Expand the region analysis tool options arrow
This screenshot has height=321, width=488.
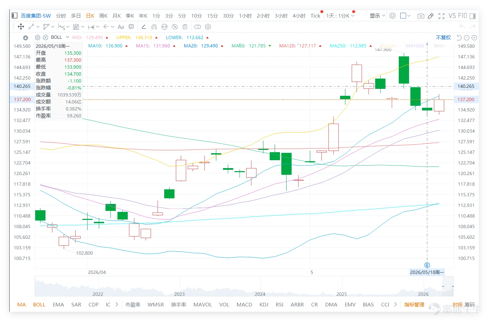[x=83, y=27]
